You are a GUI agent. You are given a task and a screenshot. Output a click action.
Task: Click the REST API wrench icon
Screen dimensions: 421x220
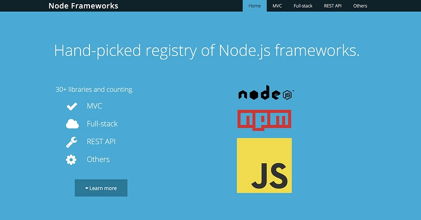point(72,142)
